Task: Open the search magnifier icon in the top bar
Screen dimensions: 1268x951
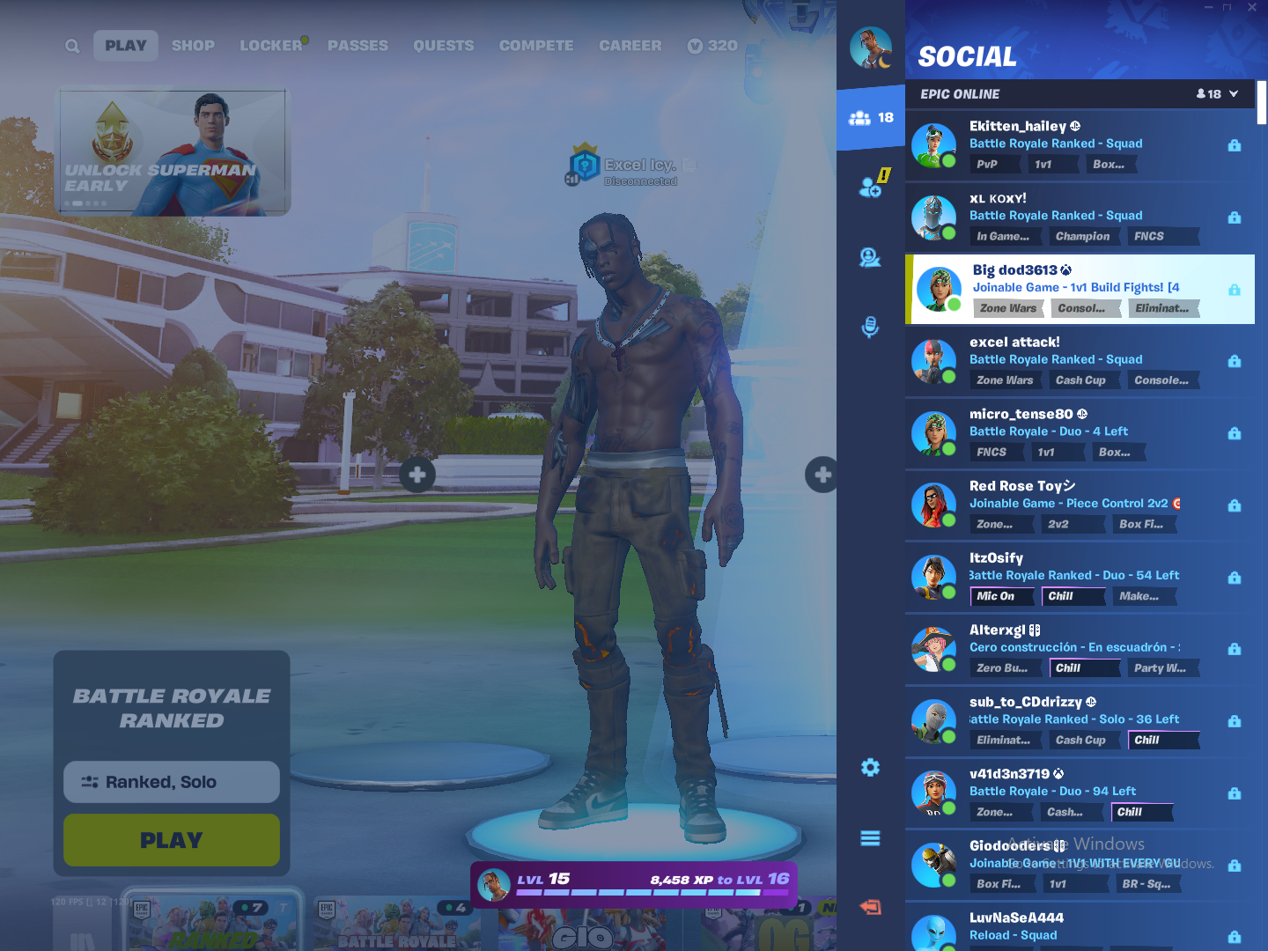Action: tap(72, 46)
